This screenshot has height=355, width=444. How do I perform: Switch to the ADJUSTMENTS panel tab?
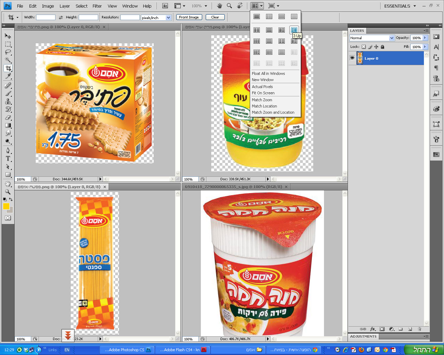coord(363,336)
